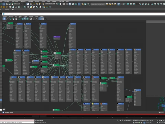Click the Align tool icon
Viewport: 165px width, 124px height.
click(x=60, y=4)
